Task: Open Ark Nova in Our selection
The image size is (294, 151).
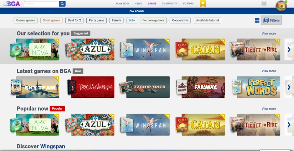Action: 37,49
